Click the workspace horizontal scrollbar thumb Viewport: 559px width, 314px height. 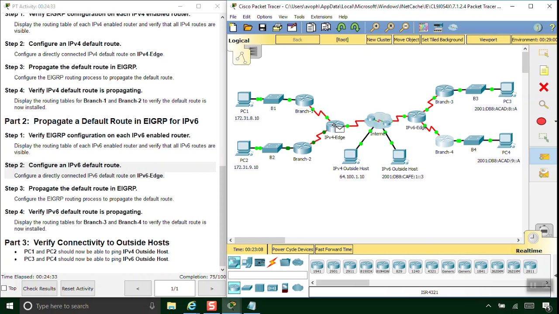260,240
